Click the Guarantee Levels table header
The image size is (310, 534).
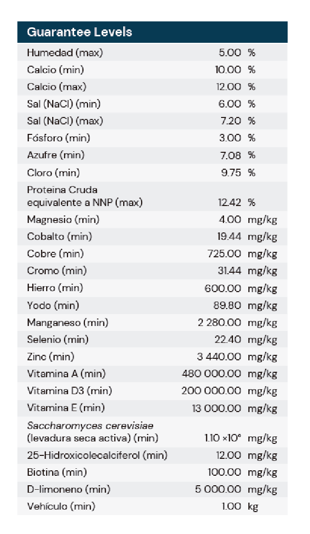(x=79, y=32)
